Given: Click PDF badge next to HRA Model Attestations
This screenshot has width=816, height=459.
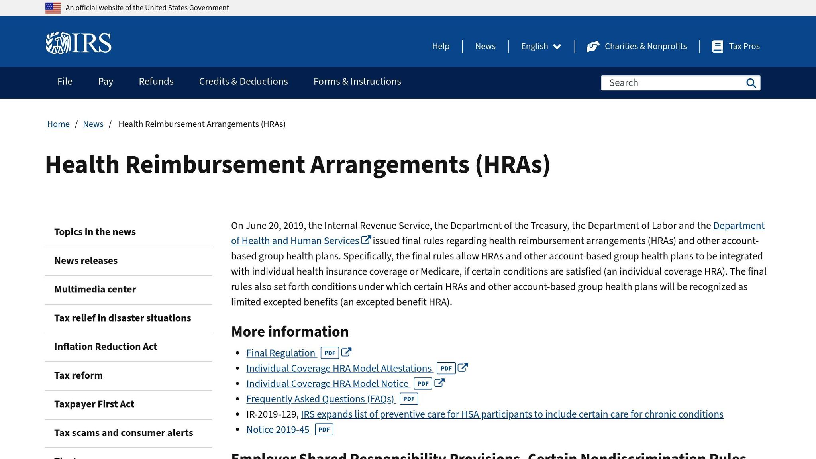Looking at the screenshot, I should pos(446,368).
